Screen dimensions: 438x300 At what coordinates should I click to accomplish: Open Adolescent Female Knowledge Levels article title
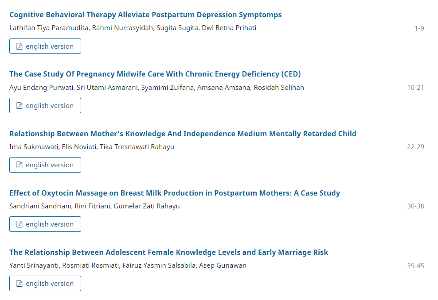168,252
